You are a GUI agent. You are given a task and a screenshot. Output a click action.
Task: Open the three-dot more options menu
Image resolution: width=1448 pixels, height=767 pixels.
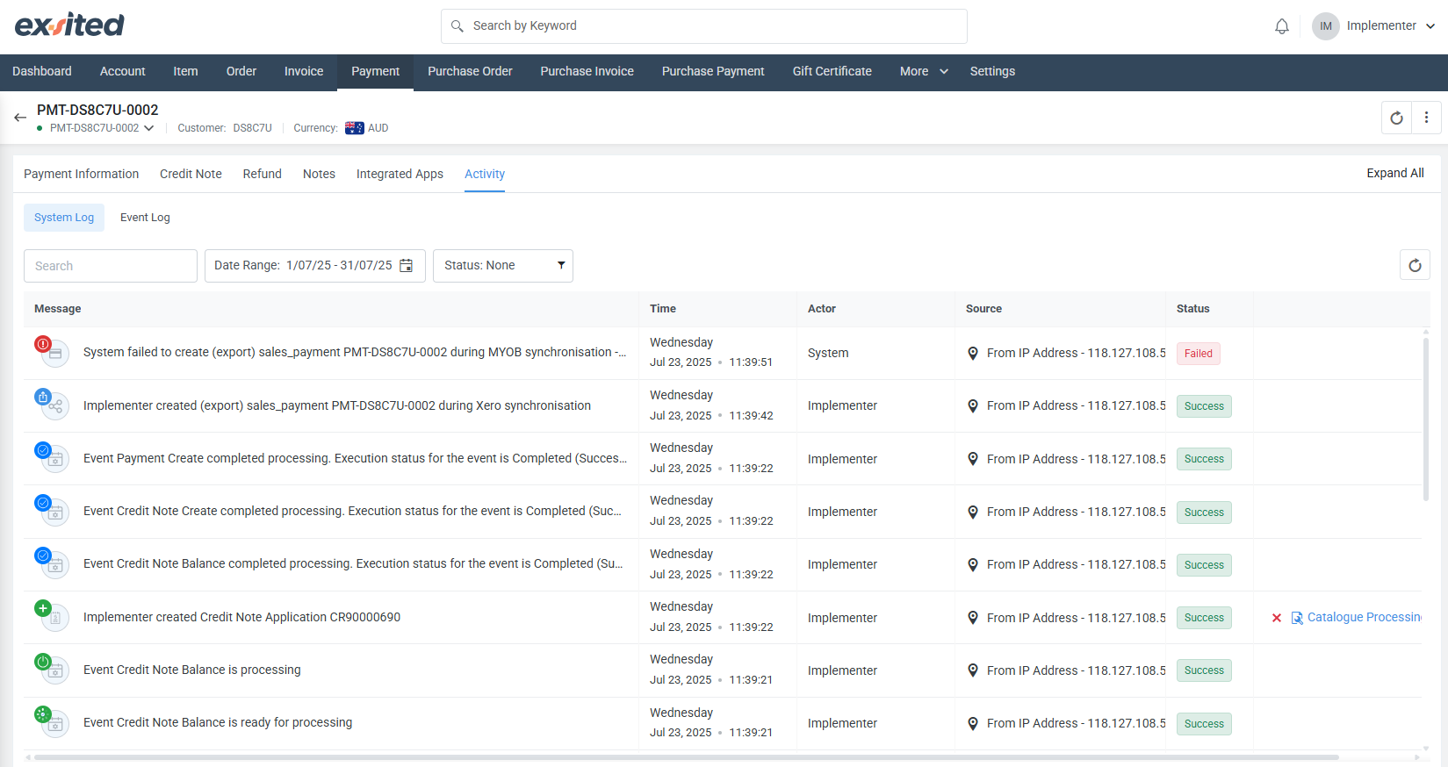click(x=1426, y=118)
